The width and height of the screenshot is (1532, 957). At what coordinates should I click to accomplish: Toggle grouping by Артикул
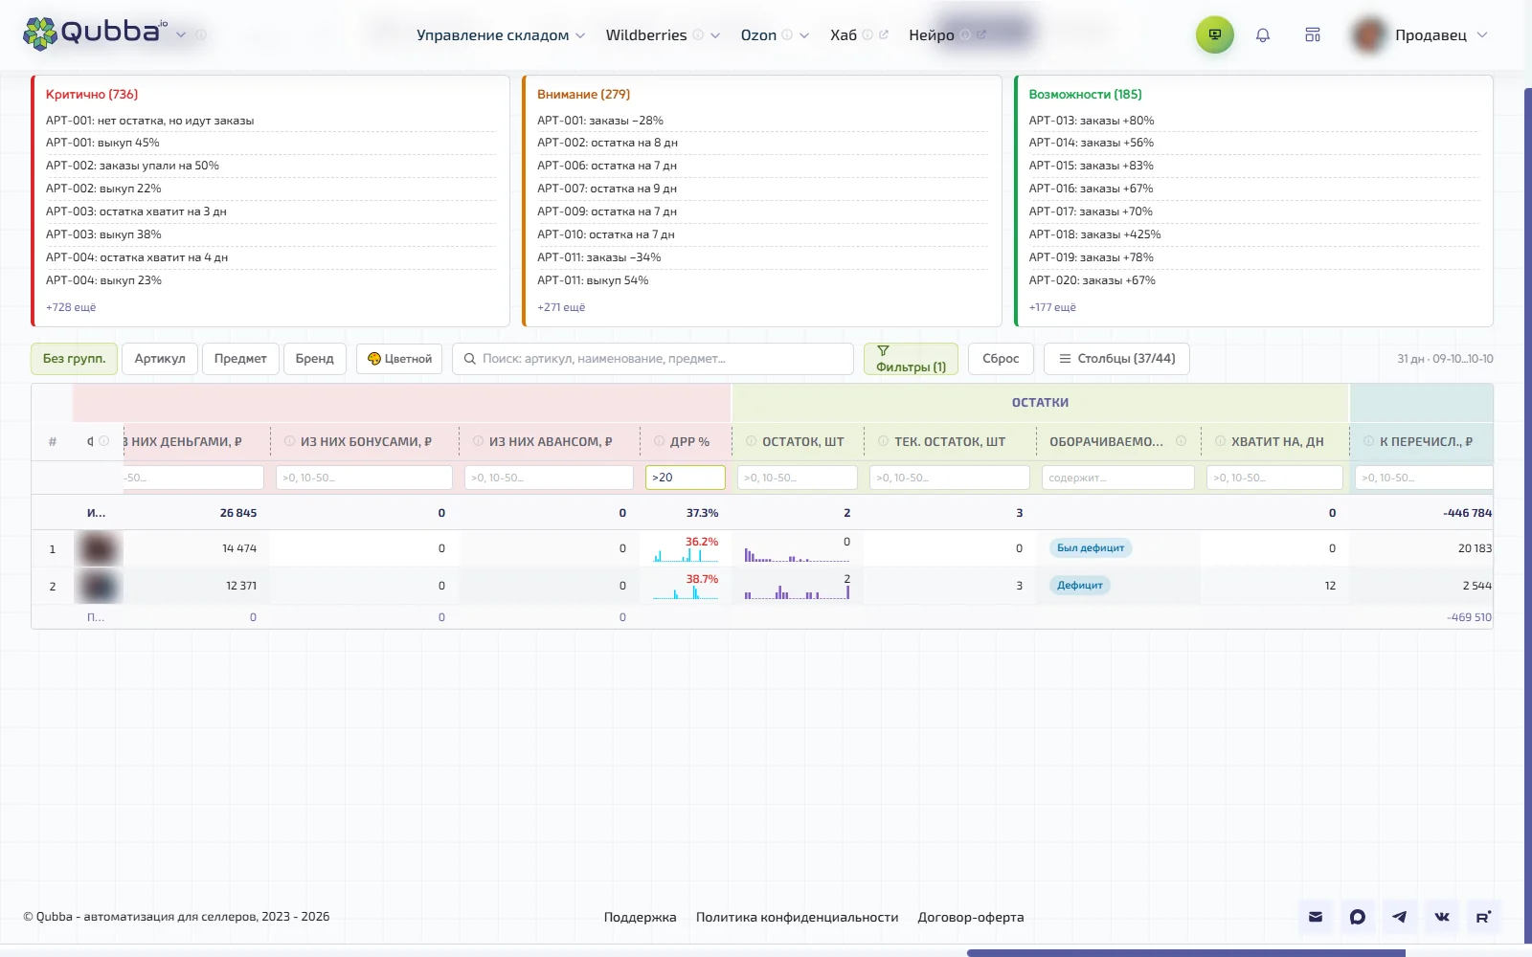click(x=160, y=359)
